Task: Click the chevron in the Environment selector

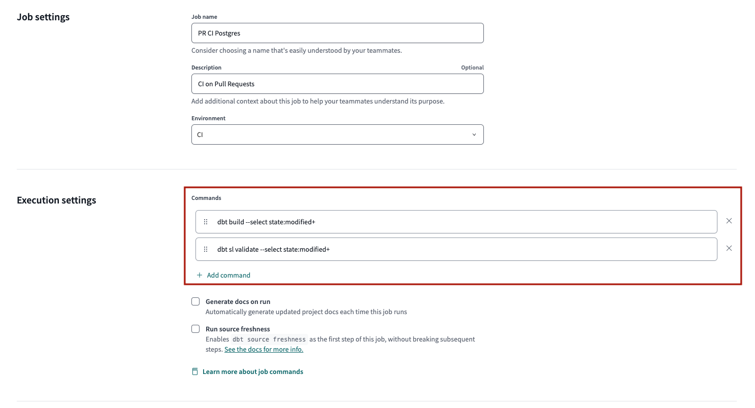Action: pyautogui.click(x=474, y=134)
